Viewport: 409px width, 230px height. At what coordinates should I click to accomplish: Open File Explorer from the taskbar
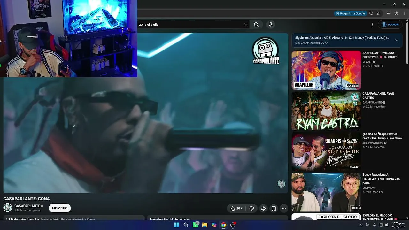(x=204, y=225)
